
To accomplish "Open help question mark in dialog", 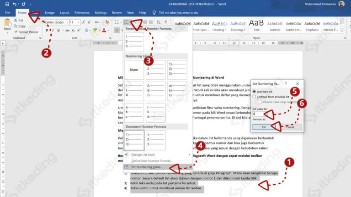I will pos(286,83).
